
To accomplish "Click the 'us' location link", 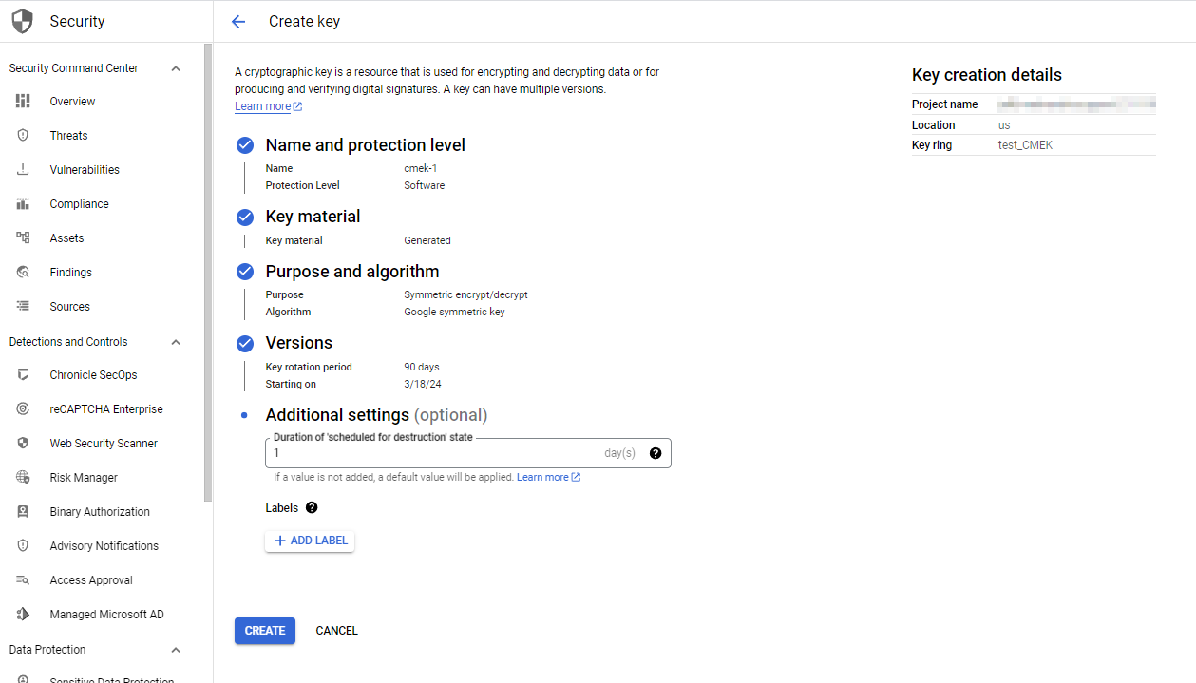I will click(1004, 125).
